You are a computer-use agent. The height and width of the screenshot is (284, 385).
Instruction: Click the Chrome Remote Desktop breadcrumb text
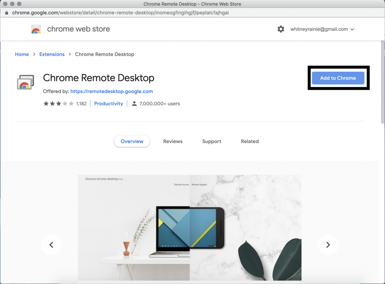(x=105, y=54)
